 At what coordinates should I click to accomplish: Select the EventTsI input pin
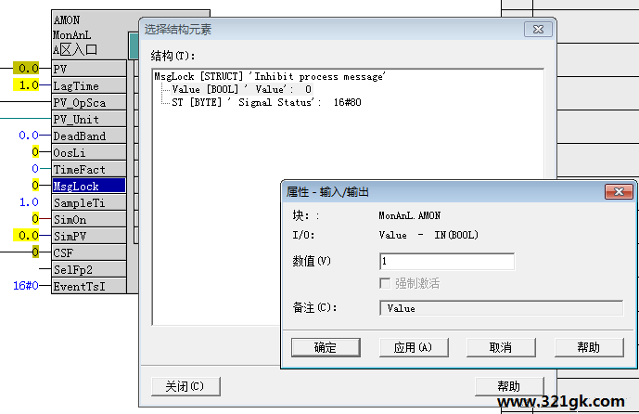[x=89, y=286]
